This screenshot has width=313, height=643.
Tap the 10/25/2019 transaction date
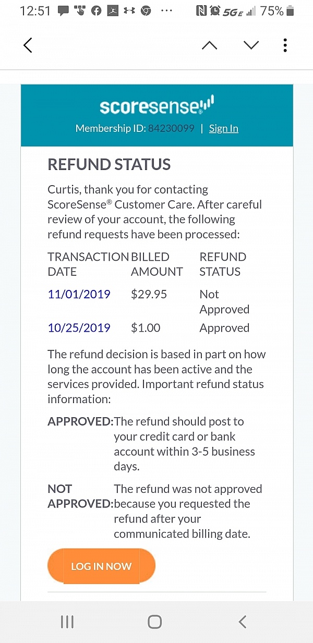click(79, 328)
